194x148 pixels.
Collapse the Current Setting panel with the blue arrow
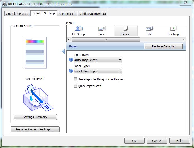(x=63, y=51)
